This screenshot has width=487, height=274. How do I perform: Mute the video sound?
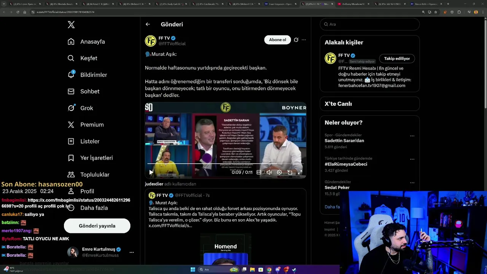click(269, 172)
